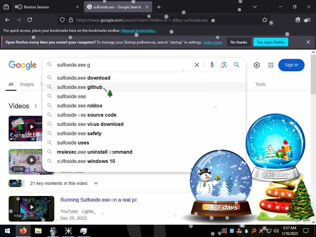Select the All results tab
The image size is (316, 237).
[x=11, y=85]
